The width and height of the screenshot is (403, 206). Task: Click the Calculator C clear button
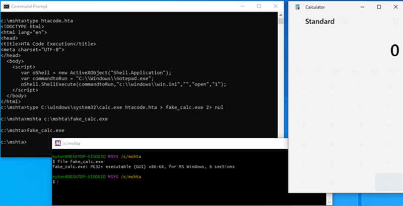[x=360, y=87]
